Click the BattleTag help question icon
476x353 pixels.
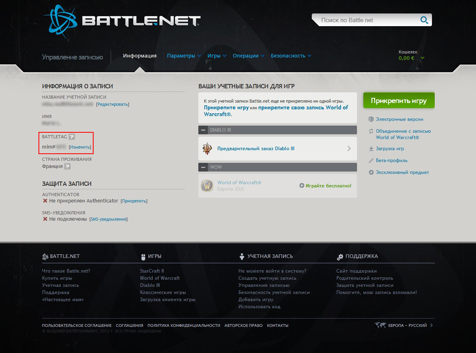pos(71,137)
